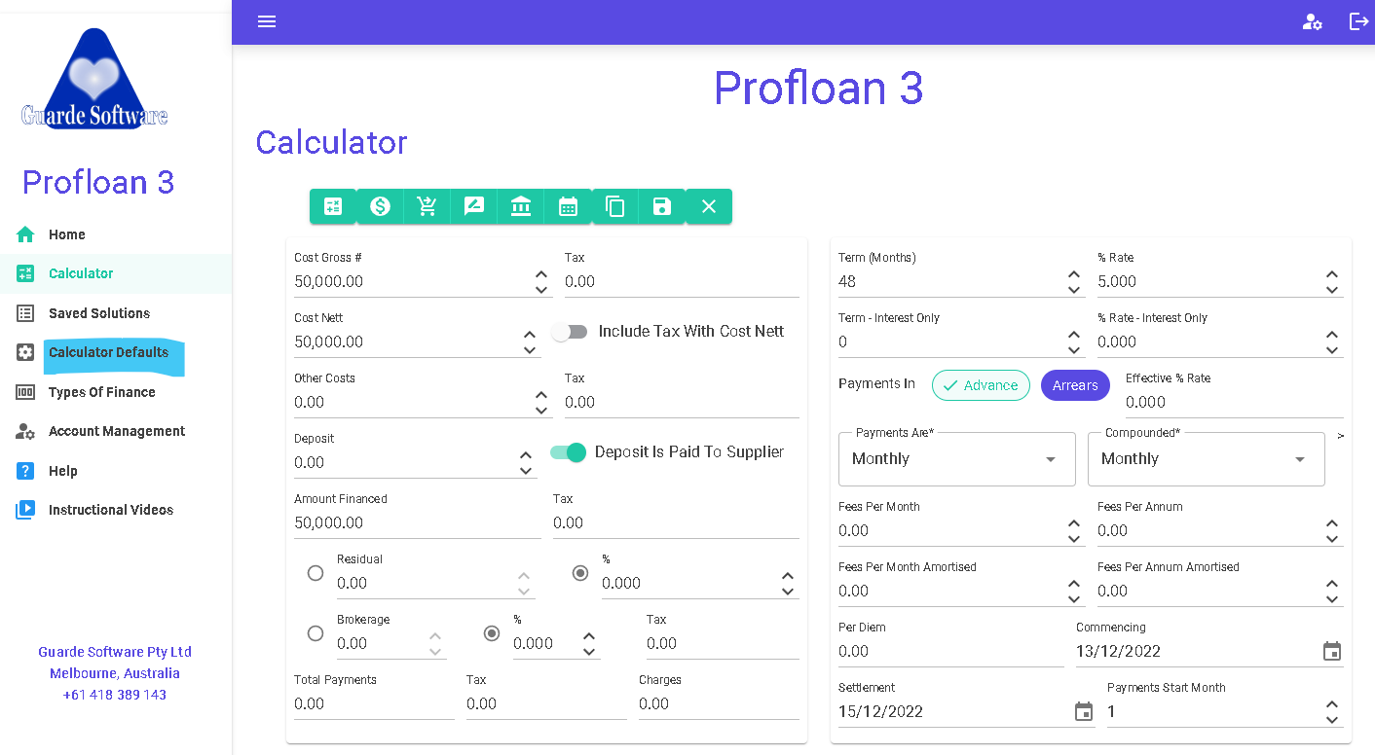Image resolution: width=1375 pixels, height=755 pixels.
Task: Increase Fees Per Annum with up arrow
Action: (1332, 524)
